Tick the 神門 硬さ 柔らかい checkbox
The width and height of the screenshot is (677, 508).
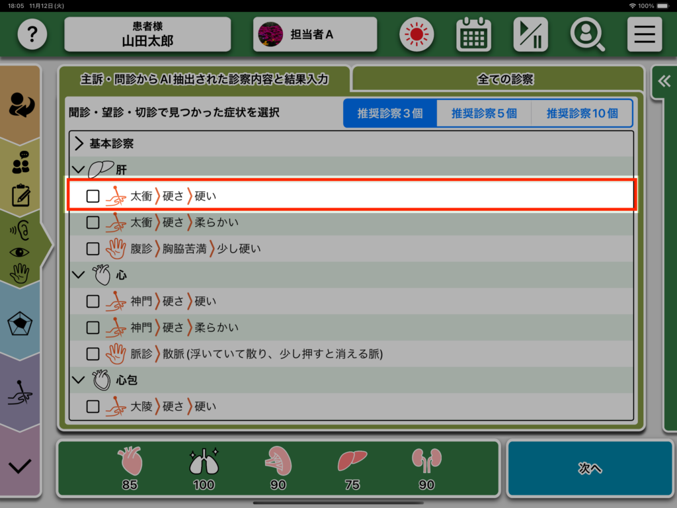[93, 327]
